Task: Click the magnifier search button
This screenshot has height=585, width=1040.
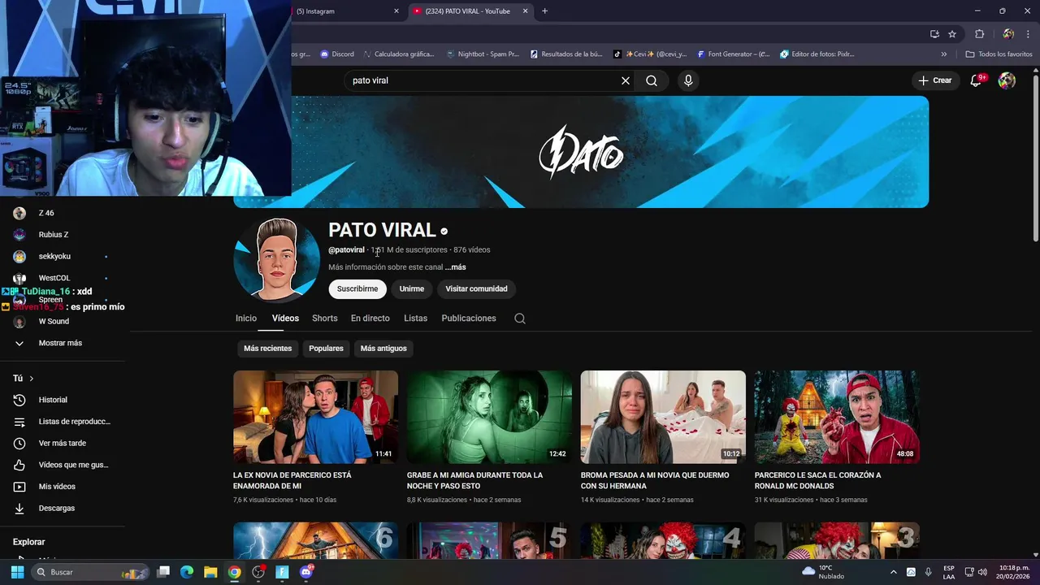Action: 652,80
